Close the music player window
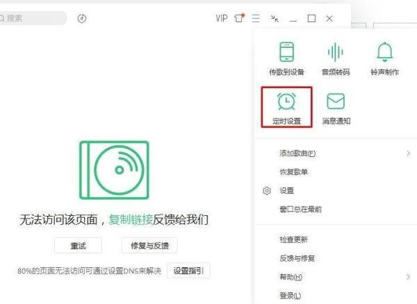The height and width of the screenshot is (304, 417). [x=329, y=19]
